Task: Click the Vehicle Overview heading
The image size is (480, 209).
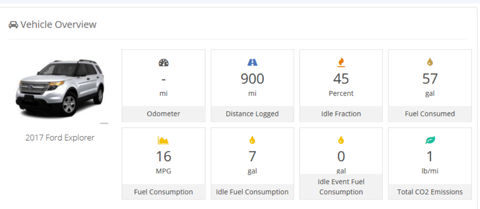Action: [x=58, y=25]
